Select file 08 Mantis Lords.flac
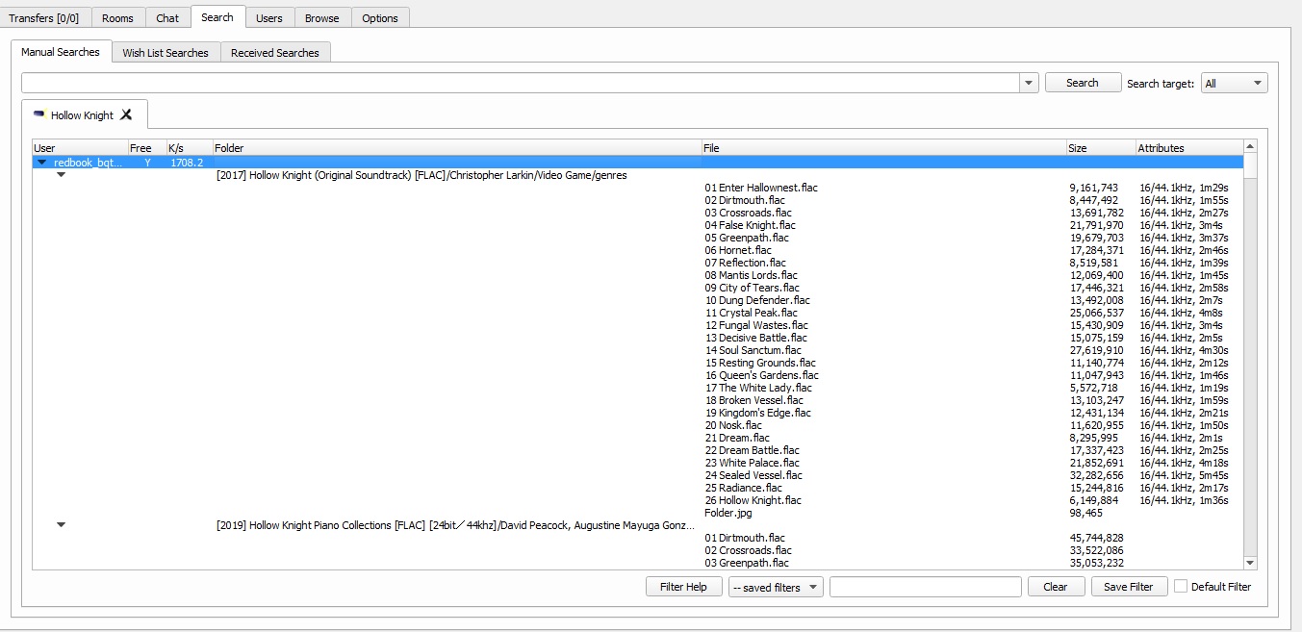Image resolution: width=1302 pixels, height=632 pixels. click(752, 275)
